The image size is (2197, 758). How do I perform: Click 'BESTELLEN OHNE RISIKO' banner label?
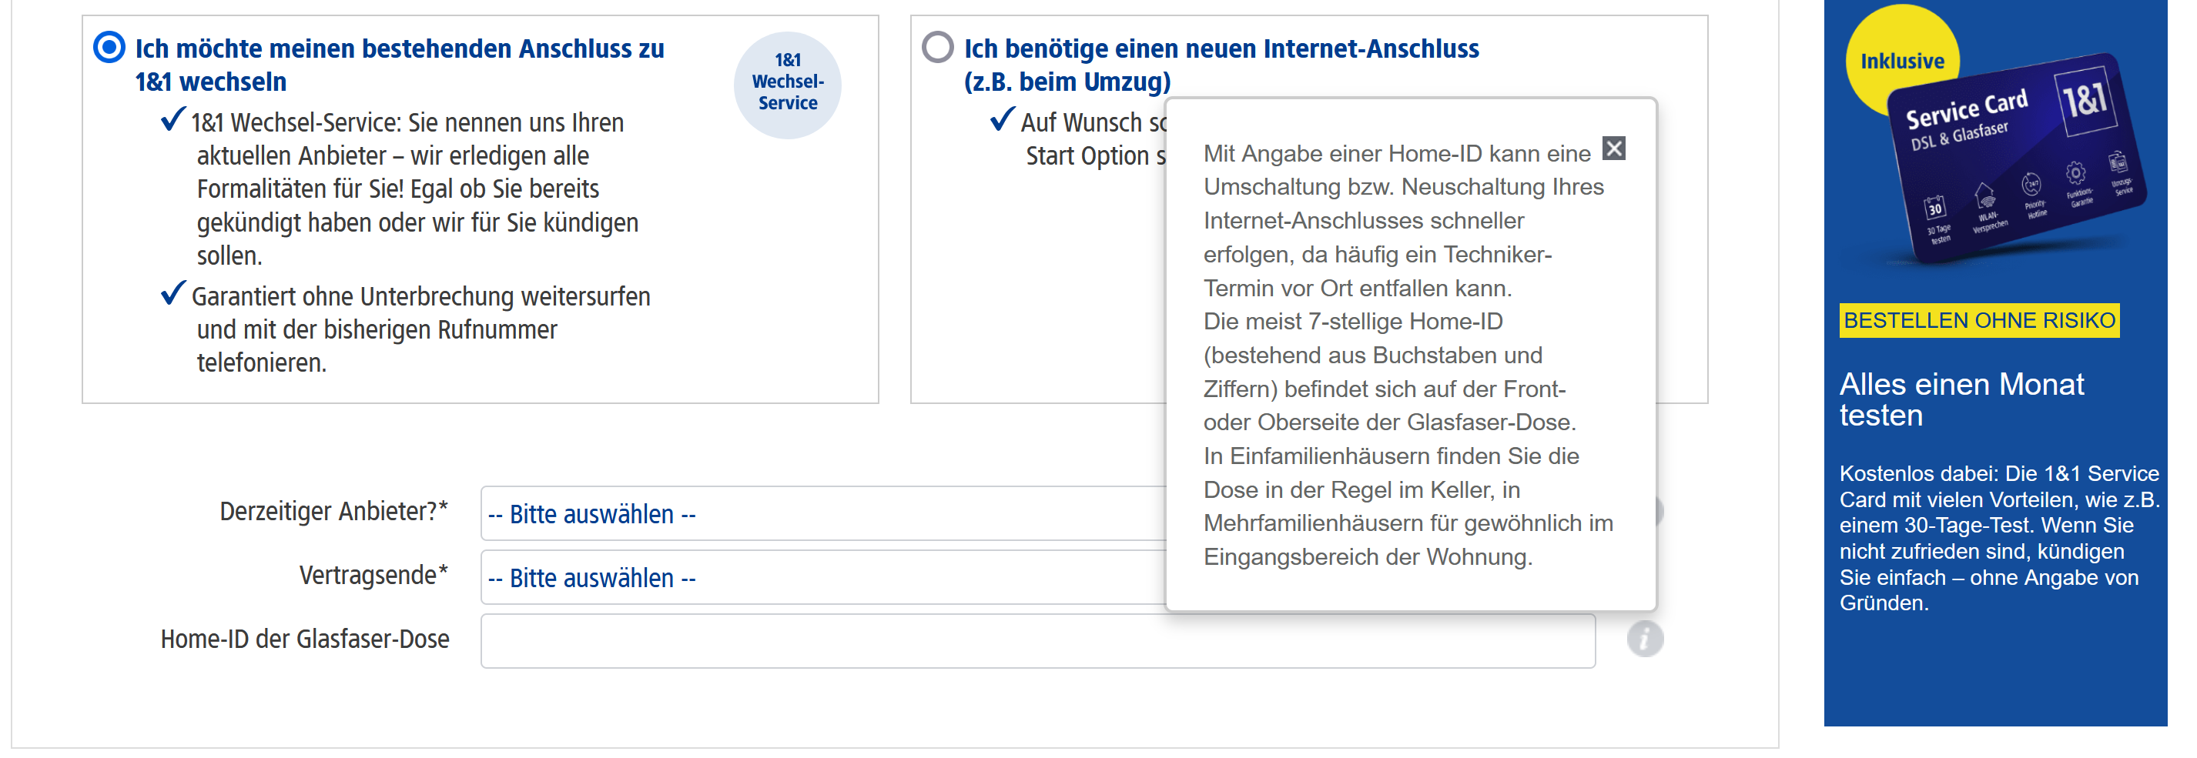pos(1978,321)
